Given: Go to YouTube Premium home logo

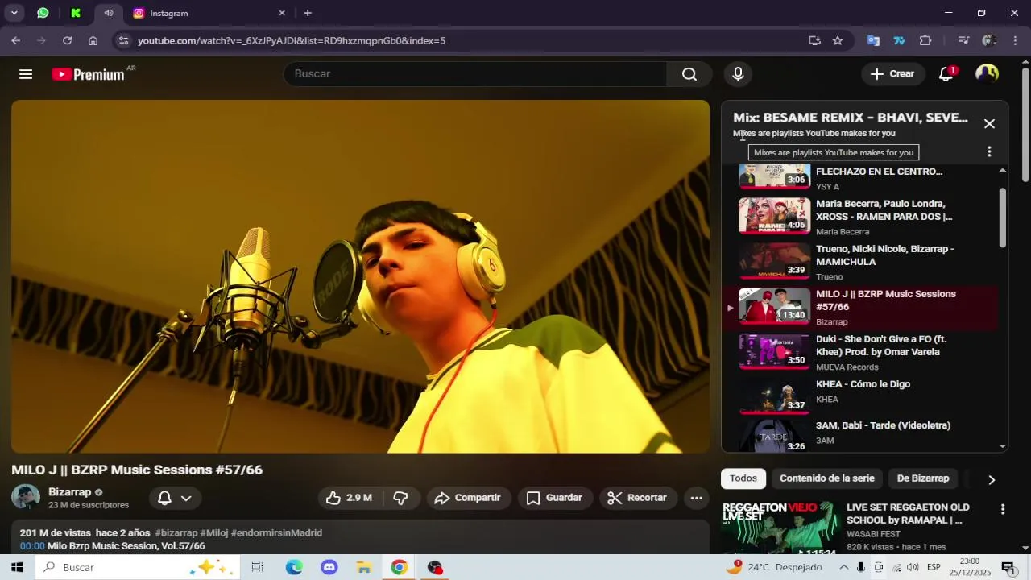Looking at the screenshot, I should 88,74.
